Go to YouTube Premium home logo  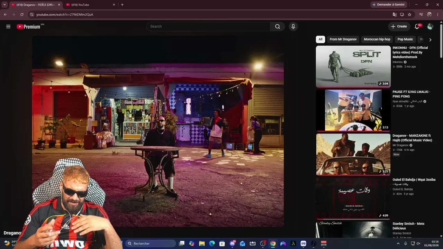point(28,27)
